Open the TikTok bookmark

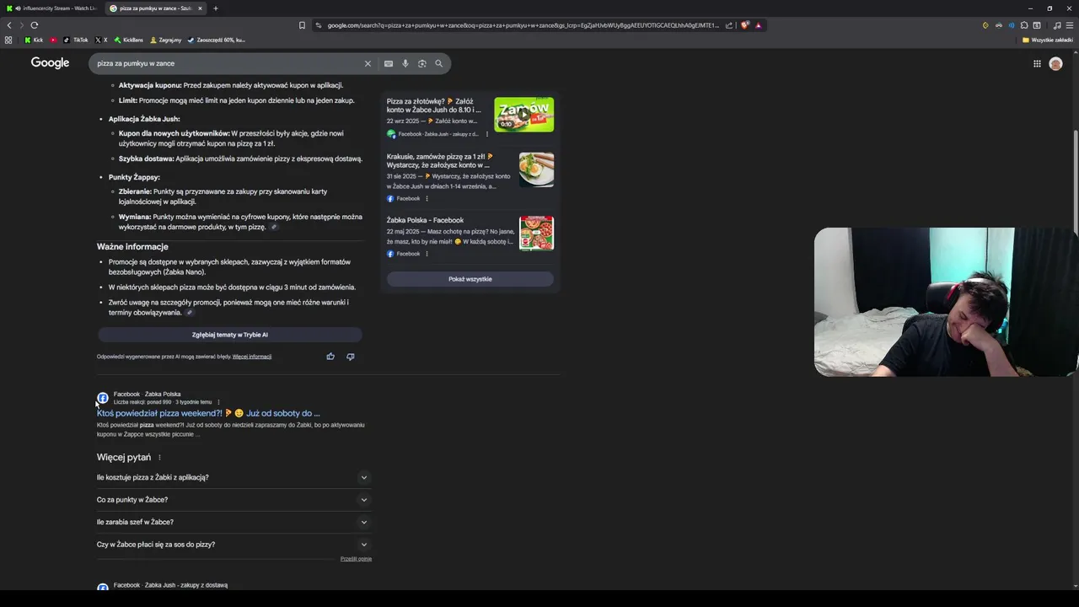(76, 40)
